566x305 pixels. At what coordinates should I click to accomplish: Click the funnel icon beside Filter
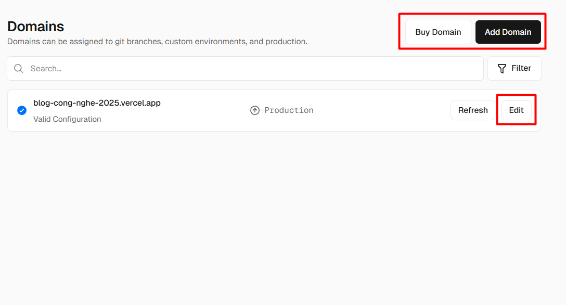[x=501, y=68]
